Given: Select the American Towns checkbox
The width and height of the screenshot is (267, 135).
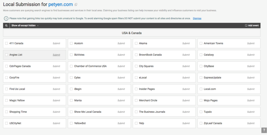Looking at the screenshot, I should point(201,43).
